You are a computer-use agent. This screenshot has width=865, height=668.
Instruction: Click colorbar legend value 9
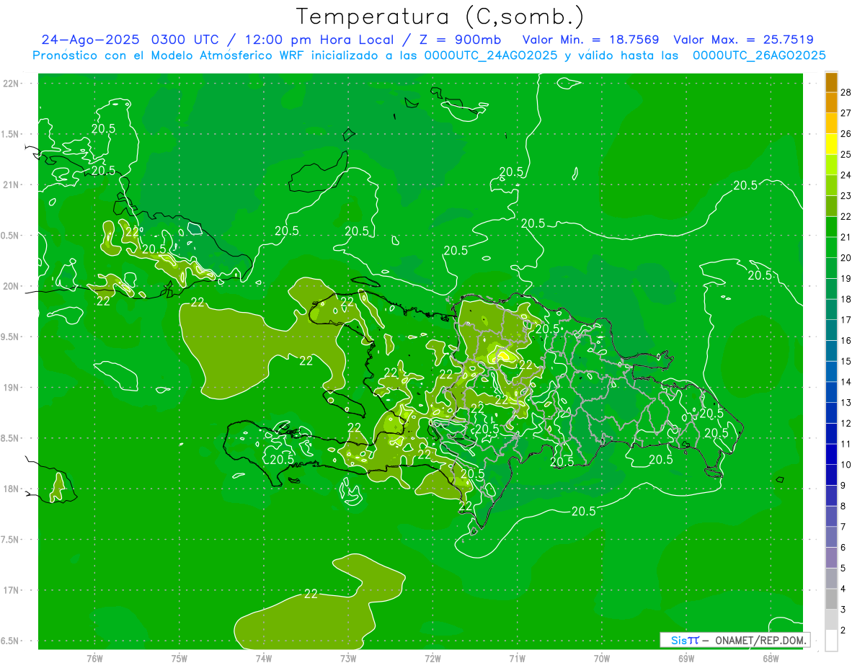(x=844, y=486)
